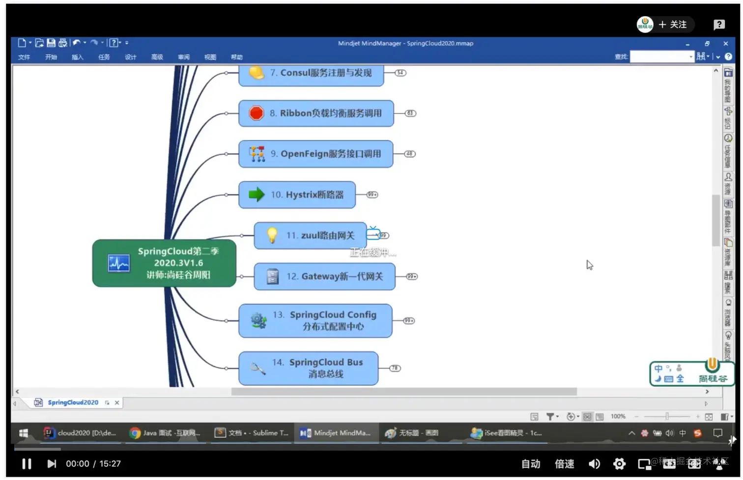This screenshot has width=743, height=480.
Task: Open the Resources (资源) side panel
Action: (x=728, y=183)
